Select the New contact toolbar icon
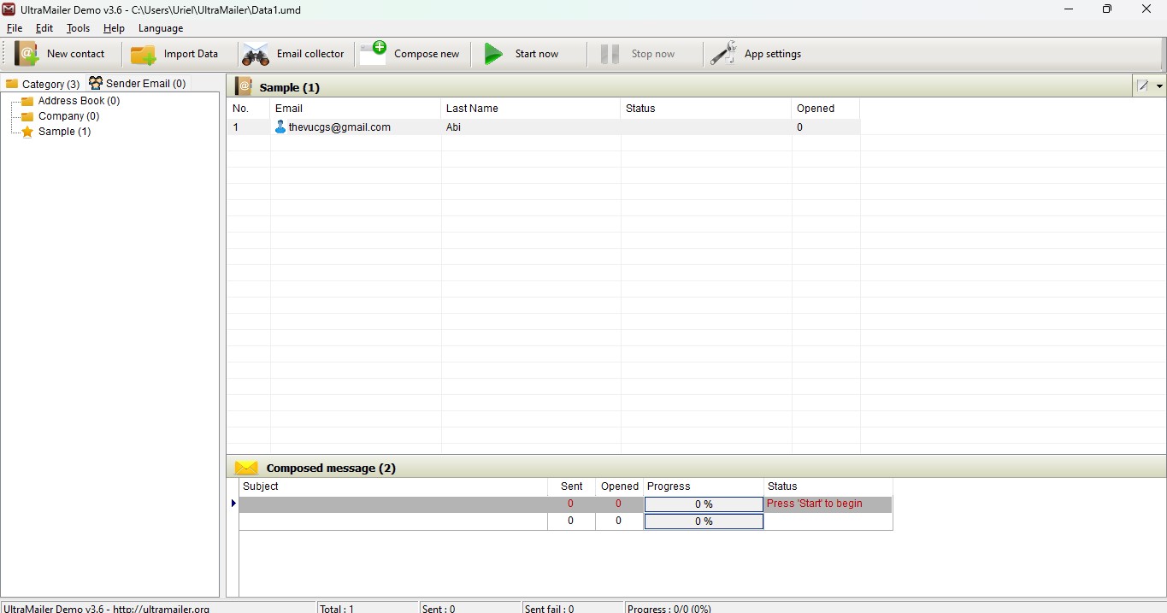Viewport: 1167px width, 613px height. (27, 53)
